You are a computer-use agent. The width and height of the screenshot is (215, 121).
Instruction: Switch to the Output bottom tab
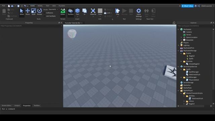point(17,106)
